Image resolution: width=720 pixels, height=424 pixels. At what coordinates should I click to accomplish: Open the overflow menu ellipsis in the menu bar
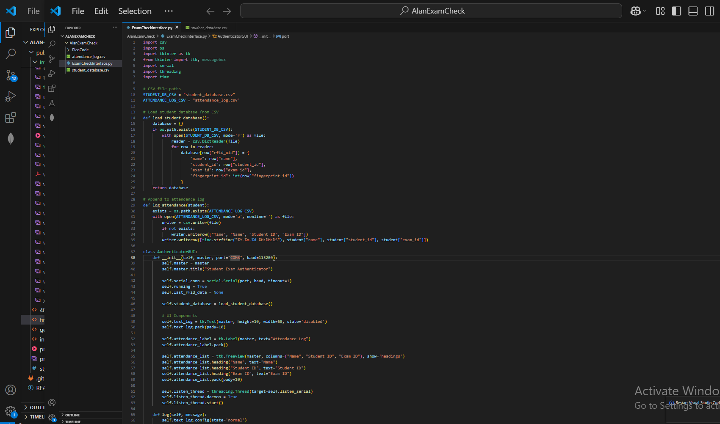(x=169, y=11)
